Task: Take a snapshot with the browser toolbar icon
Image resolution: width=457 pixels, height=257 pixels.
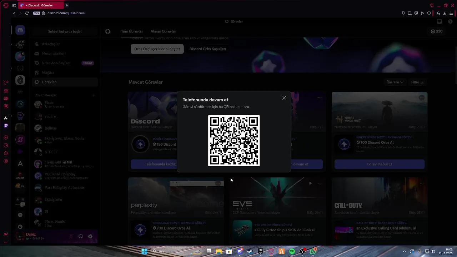Action: tap(410, 13)
